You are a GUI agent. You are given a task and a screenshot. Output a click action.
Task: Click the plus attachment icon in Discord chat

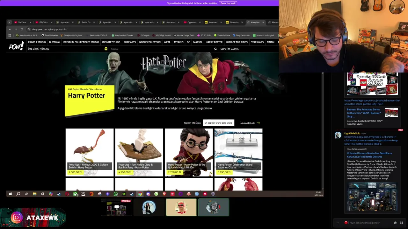(x=338, y=223)
